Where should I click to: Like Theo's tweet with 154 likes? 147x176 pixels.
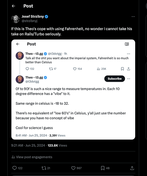coord(75,69)
